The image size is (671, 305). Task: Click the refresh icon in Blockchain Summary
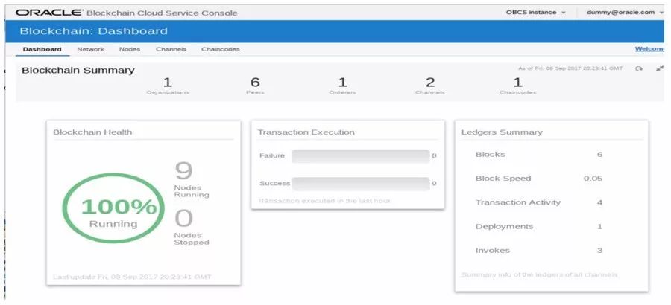coord(639,68)
